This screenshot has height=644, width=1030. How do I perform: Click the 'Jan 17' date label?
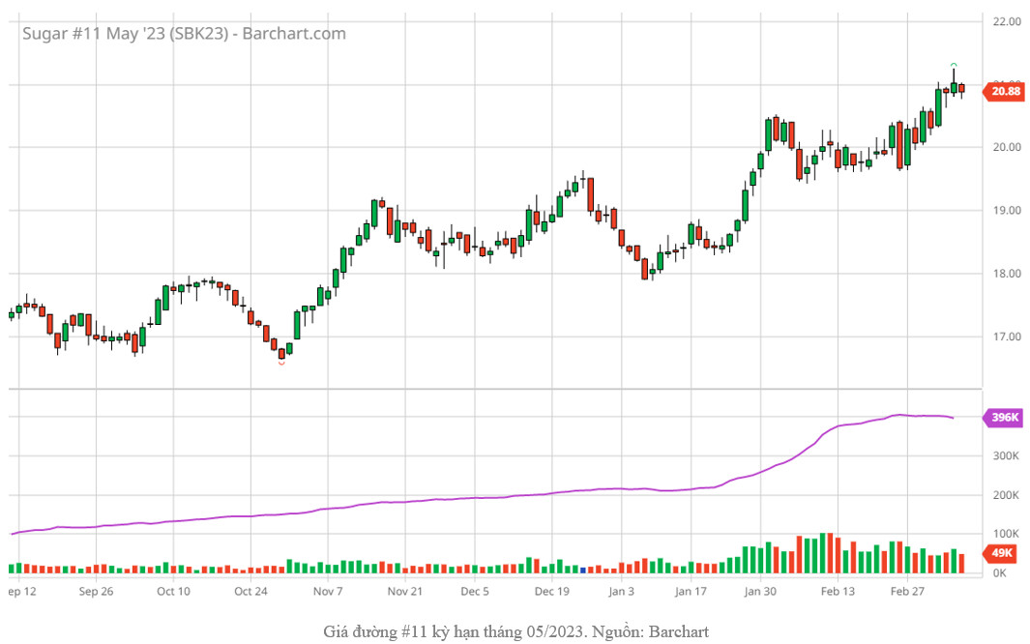pos(692,592)
